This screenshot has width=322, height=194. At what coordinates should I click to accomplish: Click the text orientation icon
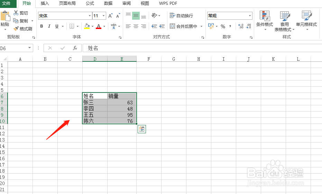[x=154, y=16]
